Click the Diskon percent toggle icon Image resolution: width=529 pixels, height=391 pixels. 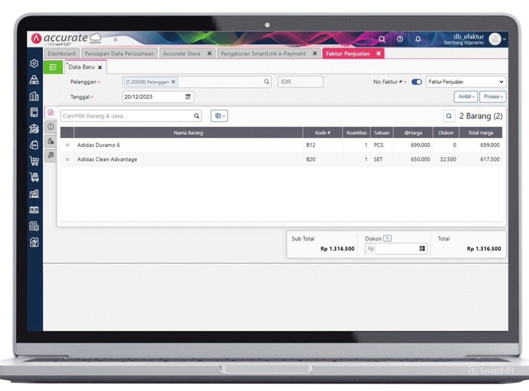coord(387,238)
